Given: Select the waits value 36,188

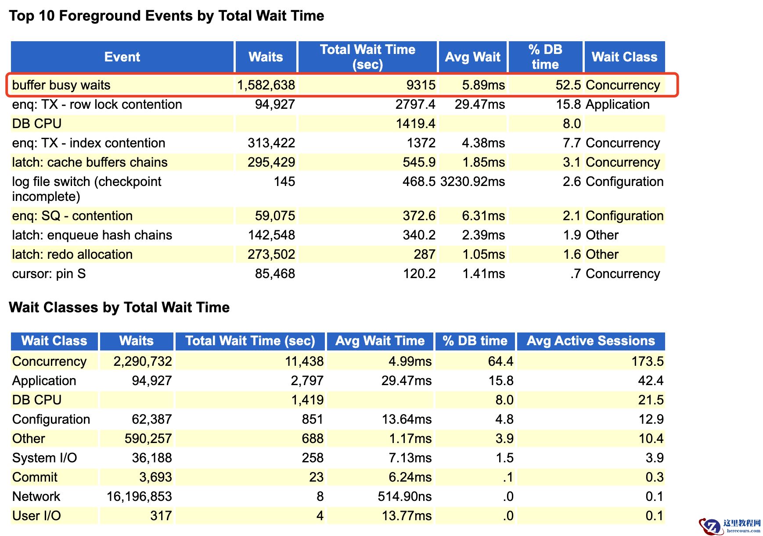Looking at the screenshot, I should point(152,458).
